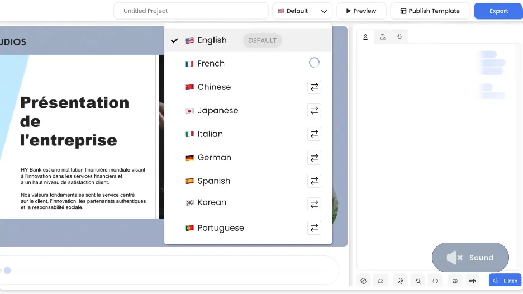Click the Publish Template button
The image size is (523, 294).
(430, 11)
